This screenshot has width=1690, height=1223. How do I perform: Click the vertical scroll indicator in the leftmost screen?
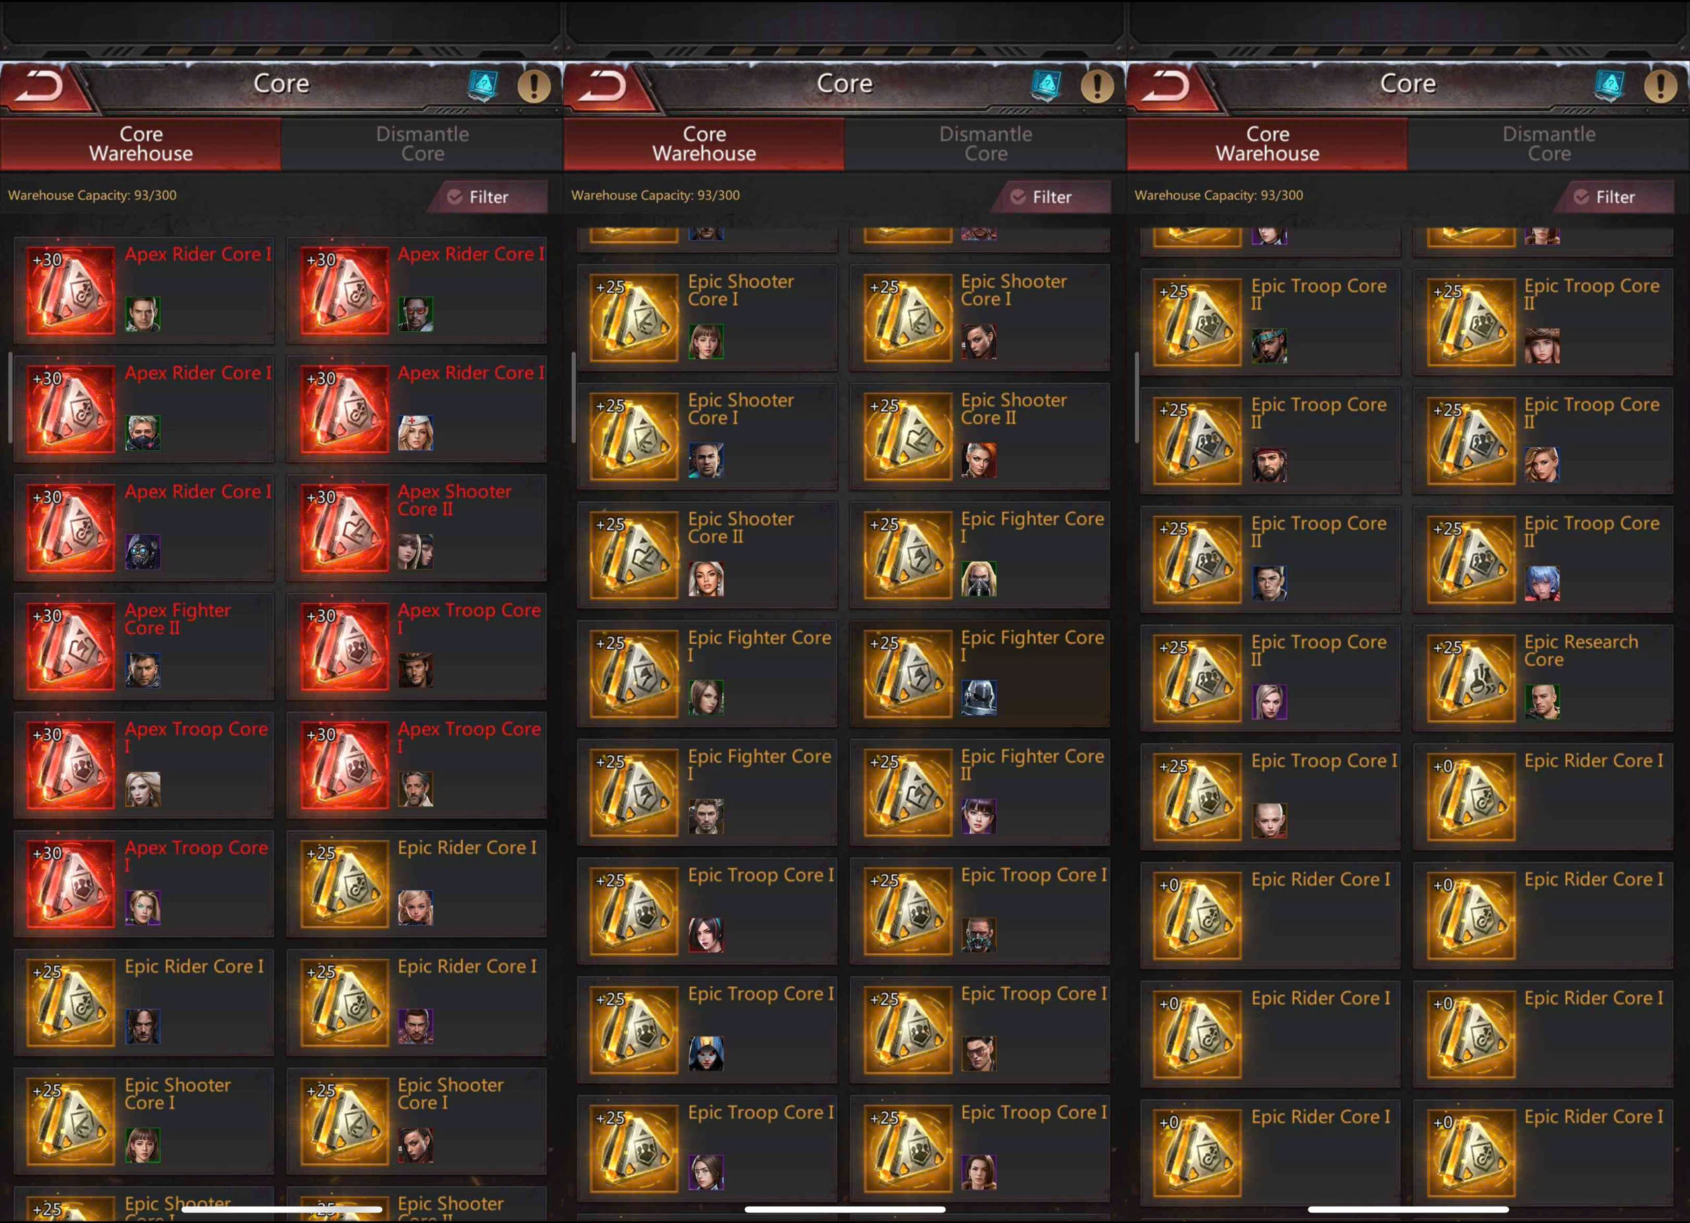pyautogui.click(x=10, y=398)
